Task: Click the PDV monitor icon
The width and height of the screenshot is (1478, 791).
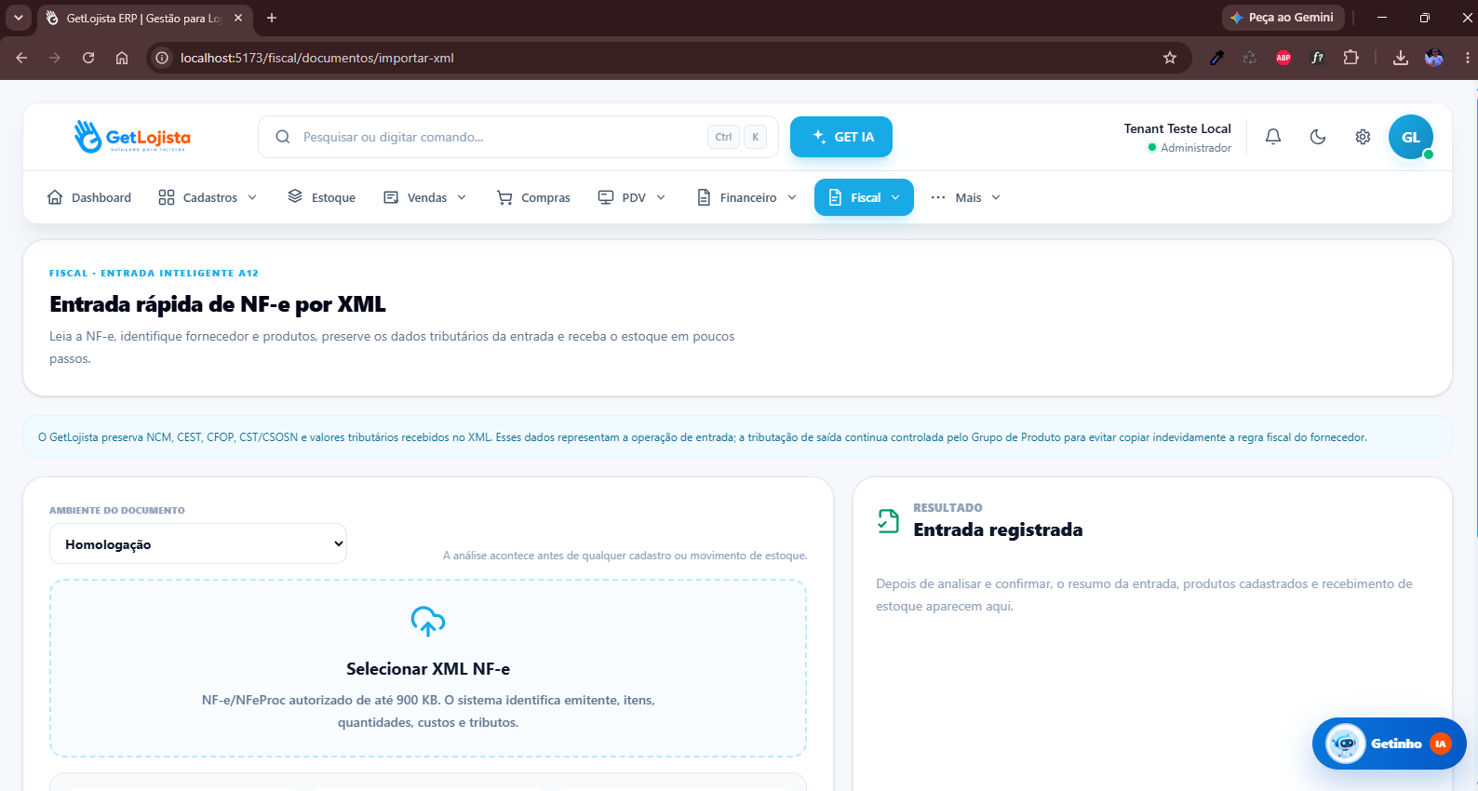Action: [x=606, y=197]
